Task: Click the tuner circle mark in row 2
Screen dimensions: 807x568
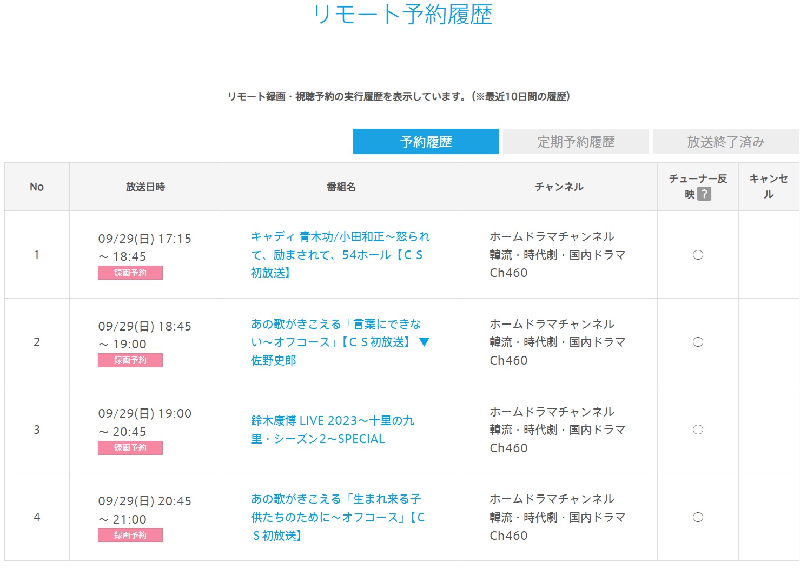Action: pos(698,342)
